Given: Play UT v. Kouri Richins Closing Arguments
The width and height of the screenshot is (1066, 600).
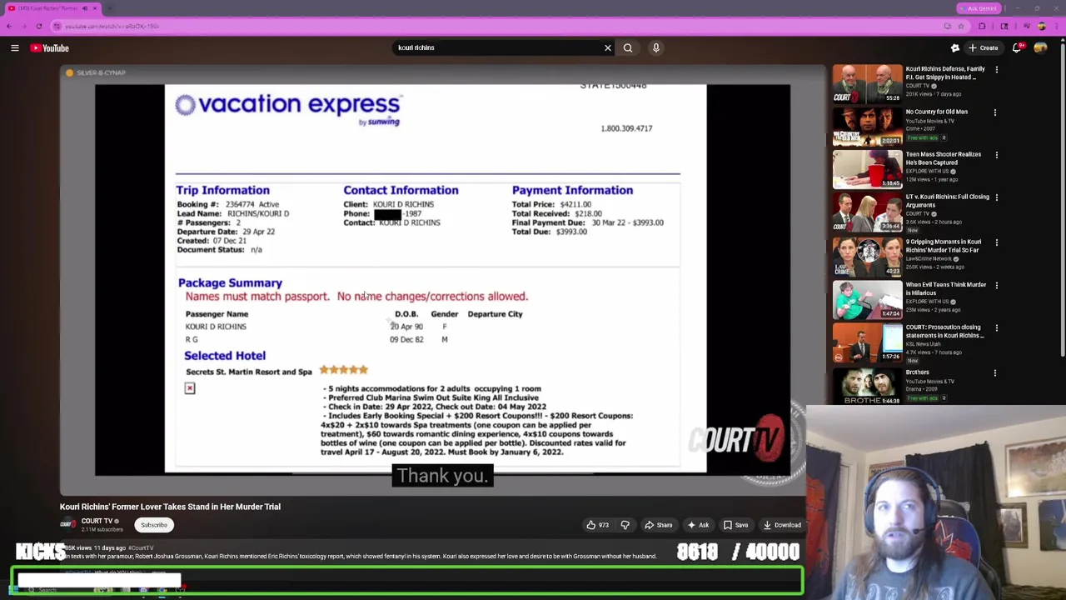Looking at the screenshot, I should [867, 212].
